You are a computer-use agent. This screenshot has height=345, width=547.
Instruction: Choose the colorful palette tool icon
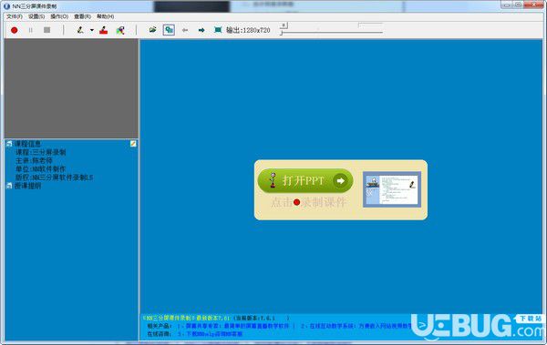120,30
